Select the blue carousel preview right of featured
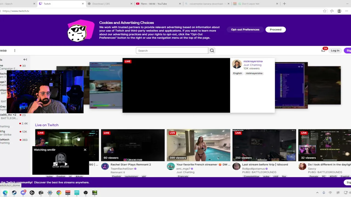 [291, 85]
